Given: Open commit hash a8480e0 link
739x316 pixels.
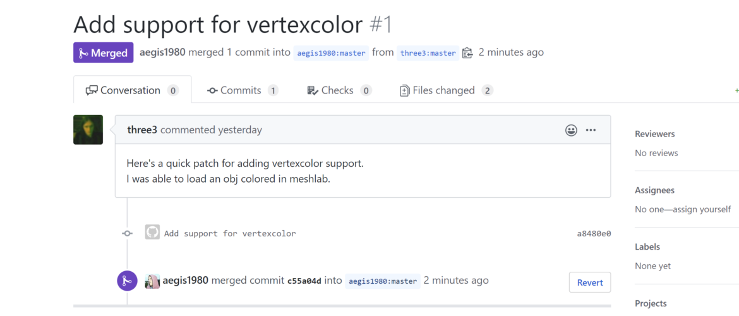Looking at the screenshot, I should click(594, 233).
